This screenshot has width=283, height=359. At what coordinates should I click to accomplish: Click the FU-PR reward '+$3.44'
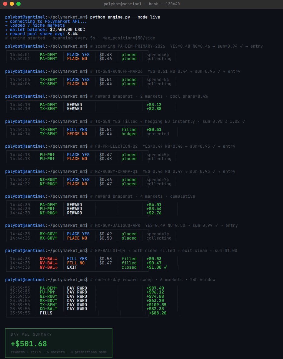[x=154, y=209]
